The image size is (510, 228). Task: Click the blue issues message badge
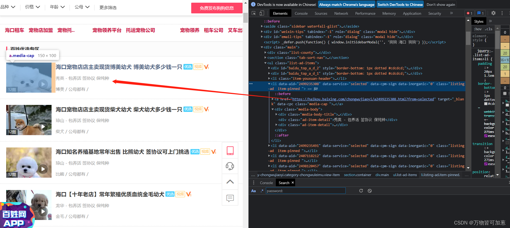[x=481, y=13]
